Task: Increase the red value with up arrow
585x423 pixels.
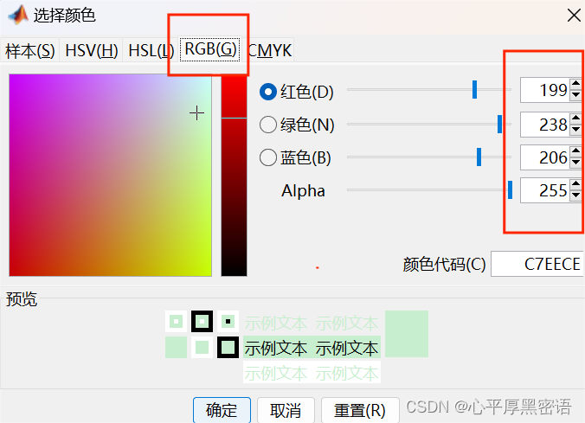Action: pos(575,84)
